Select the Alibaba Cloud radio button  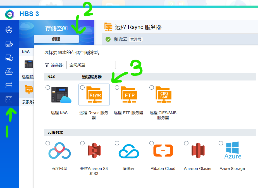(152, 143)
